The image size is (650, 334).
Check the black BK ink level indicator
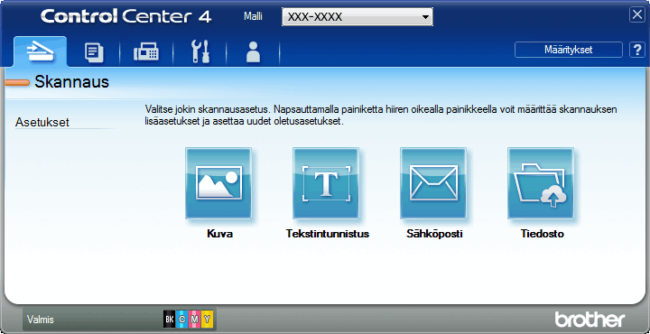pyautogui.click(x=169, y=319)
